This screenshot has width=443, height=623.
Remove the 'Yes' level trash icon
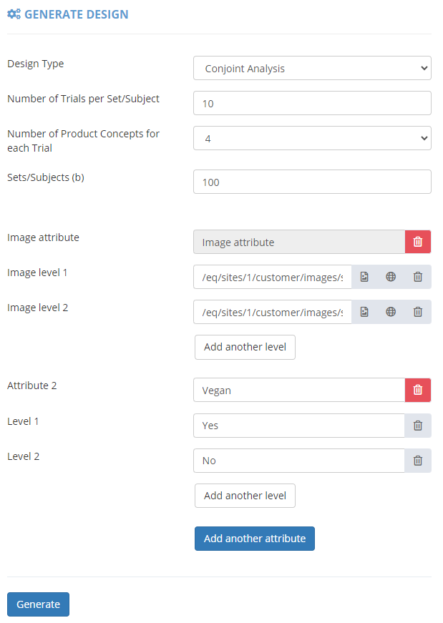point(418,426)
